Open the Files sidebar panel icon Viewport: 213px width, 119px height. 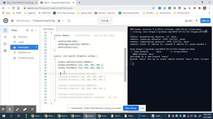(5, 30)
